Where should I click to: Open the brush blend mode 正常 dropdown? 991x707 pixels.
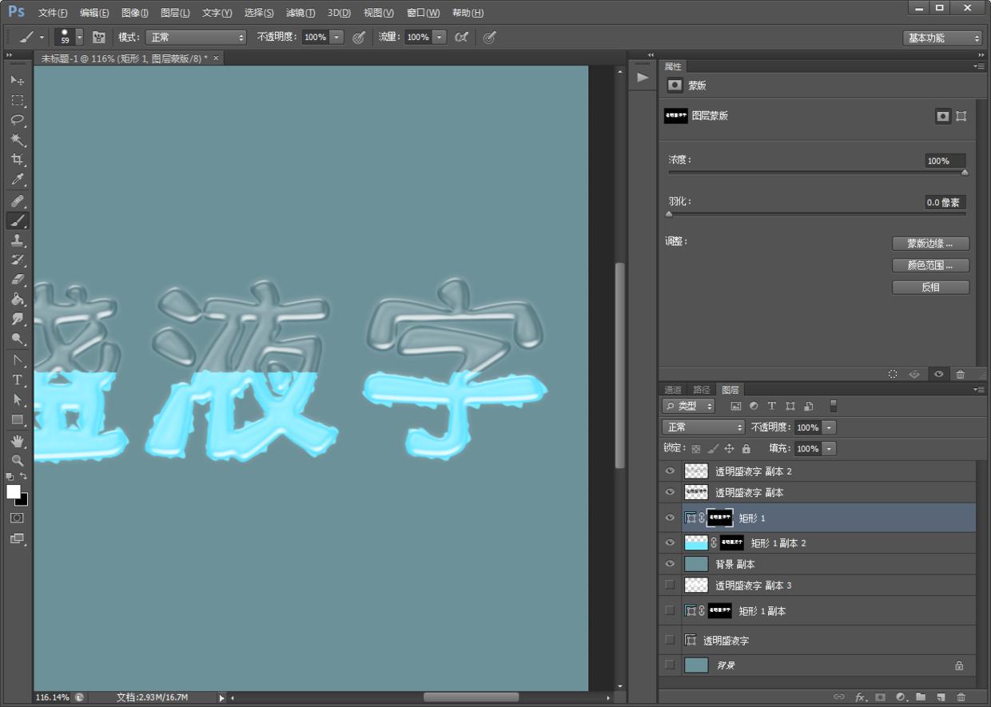[x=196, y=38]
